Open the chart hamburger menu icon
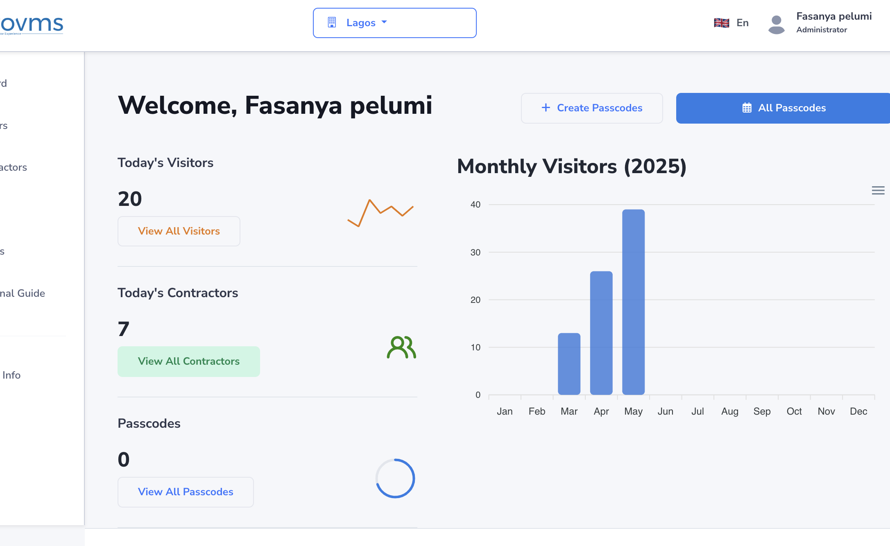890x546 pixels. [x=878, y=190]
